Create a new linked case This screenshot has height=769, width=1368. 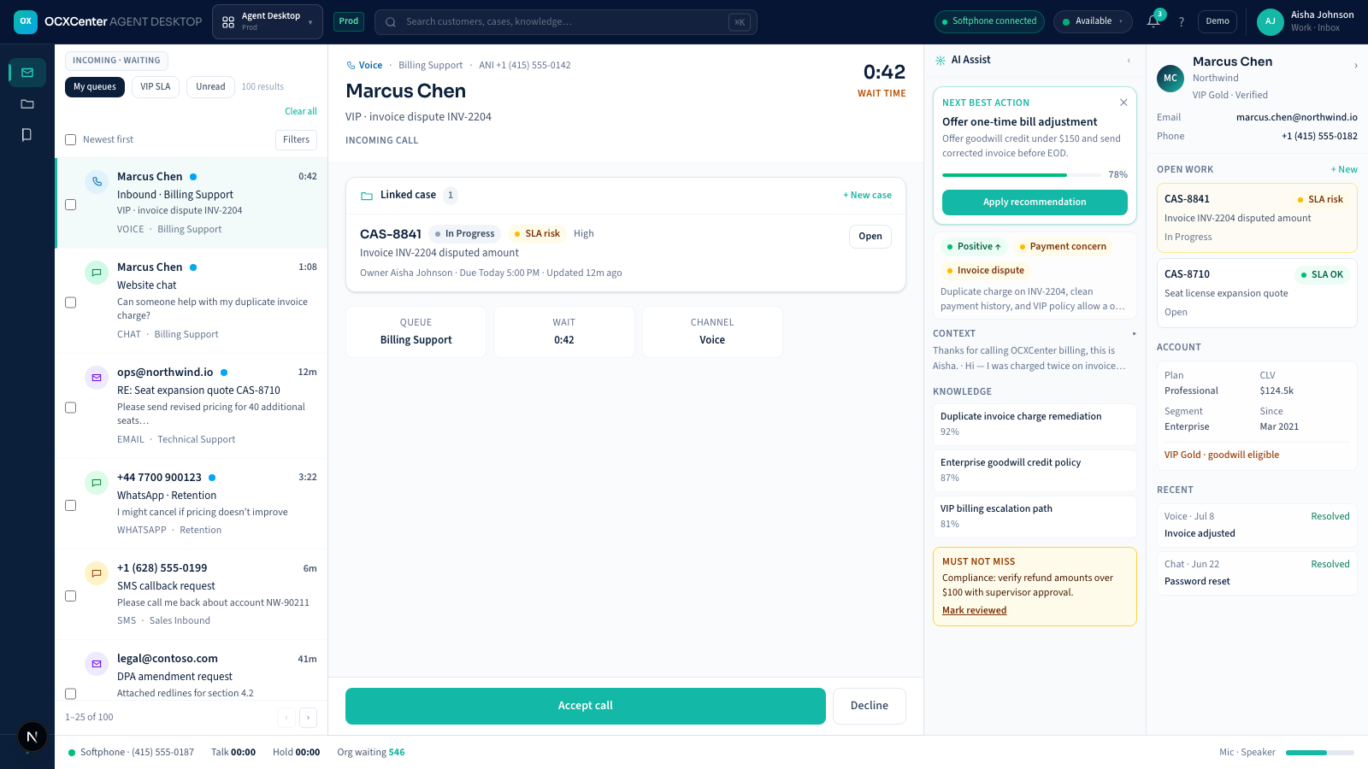pyautogui.click(x=867, y=196)
